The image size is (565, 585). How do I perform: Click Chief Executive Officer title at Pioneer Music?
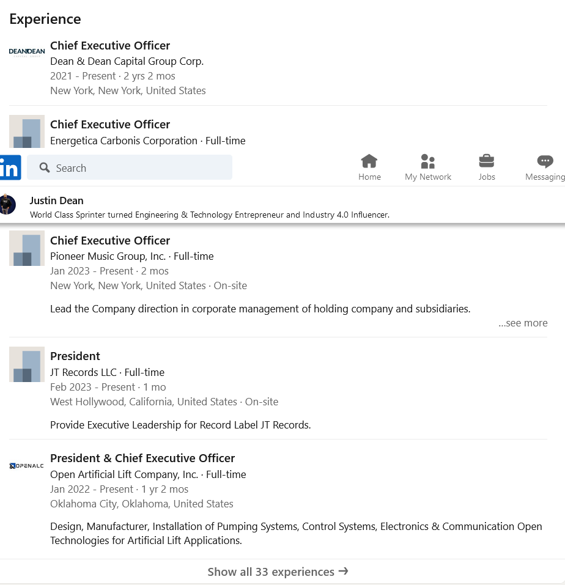pyautogui.click(x=110, y=241)
